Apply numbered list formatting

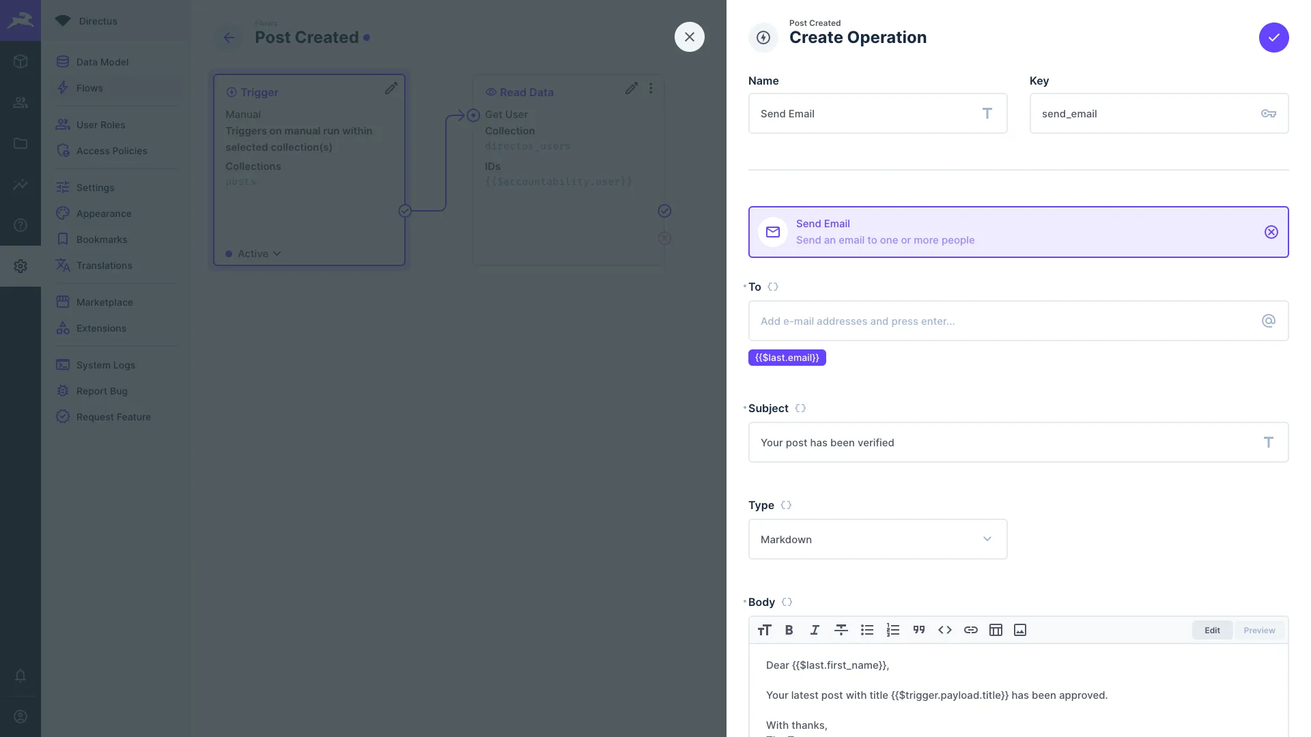click(x=893, y=630)
